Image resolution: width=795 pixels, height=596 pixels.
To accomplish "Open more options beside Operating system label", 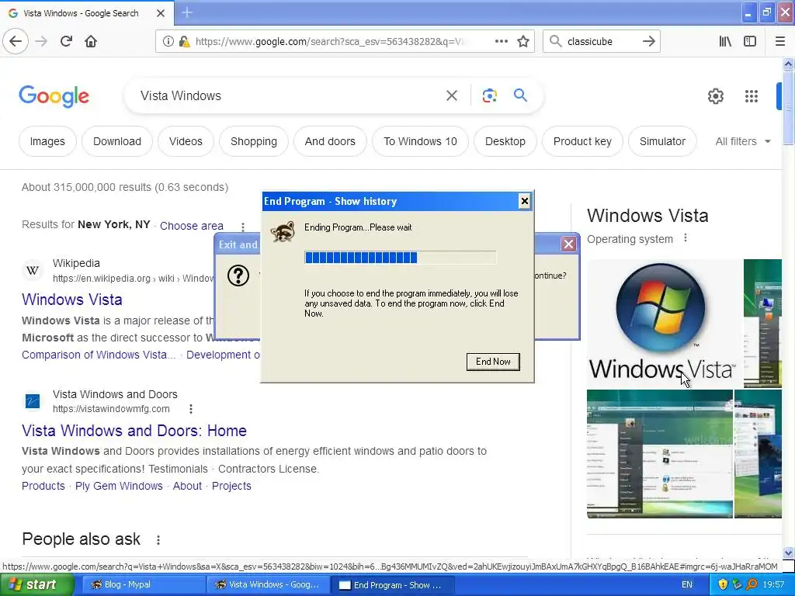I will pos(686,237).
